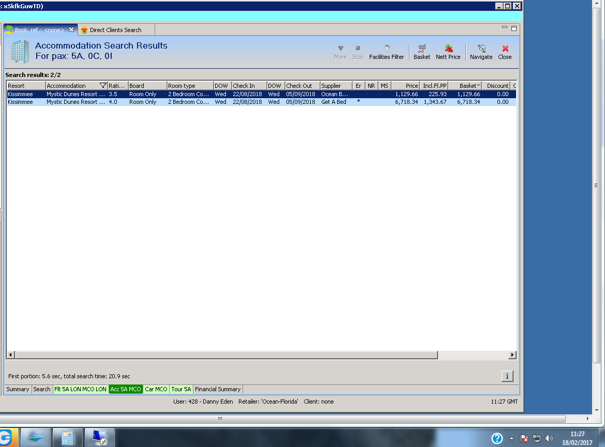Click the 1,343.67 Incl.Fl.PP value
Image resolution: width=605 pixels, height=447 pixels.
click(x=435, y=102)
